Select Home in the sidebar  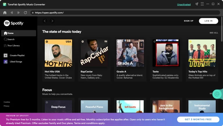[x=10, y=33]
